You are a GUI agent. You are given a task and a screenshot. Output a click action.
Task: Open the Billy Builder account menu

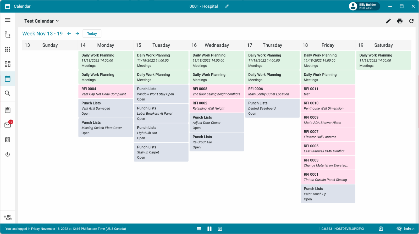tap(364, 6)
